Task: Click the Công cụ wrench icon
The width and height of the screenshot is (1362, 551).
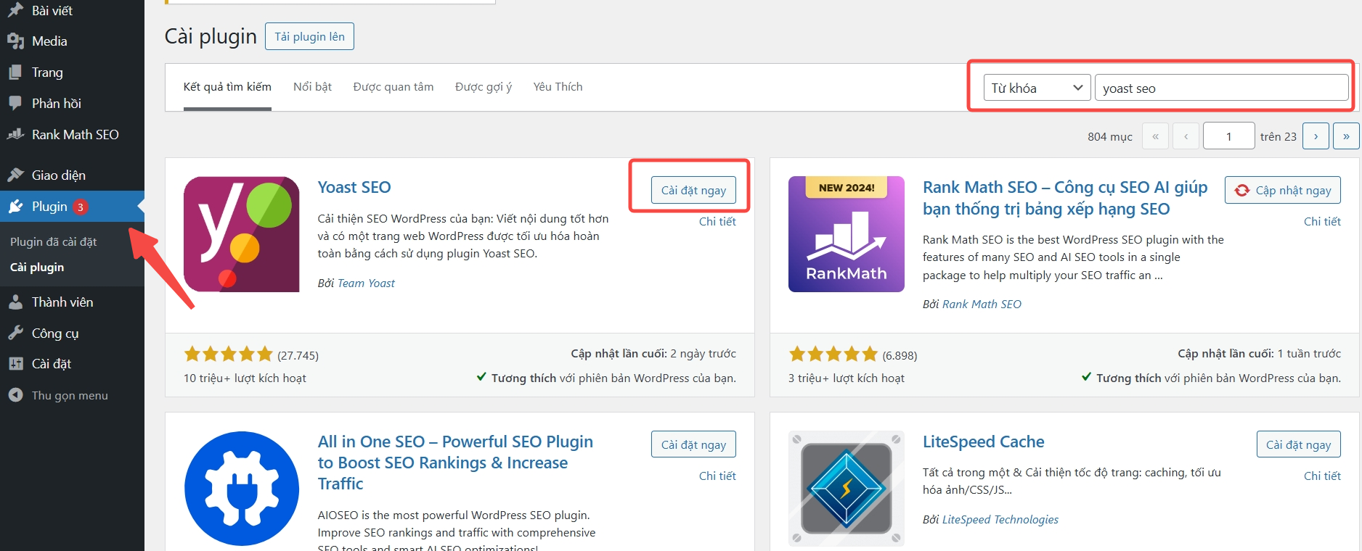Action: tap(15, 333)
